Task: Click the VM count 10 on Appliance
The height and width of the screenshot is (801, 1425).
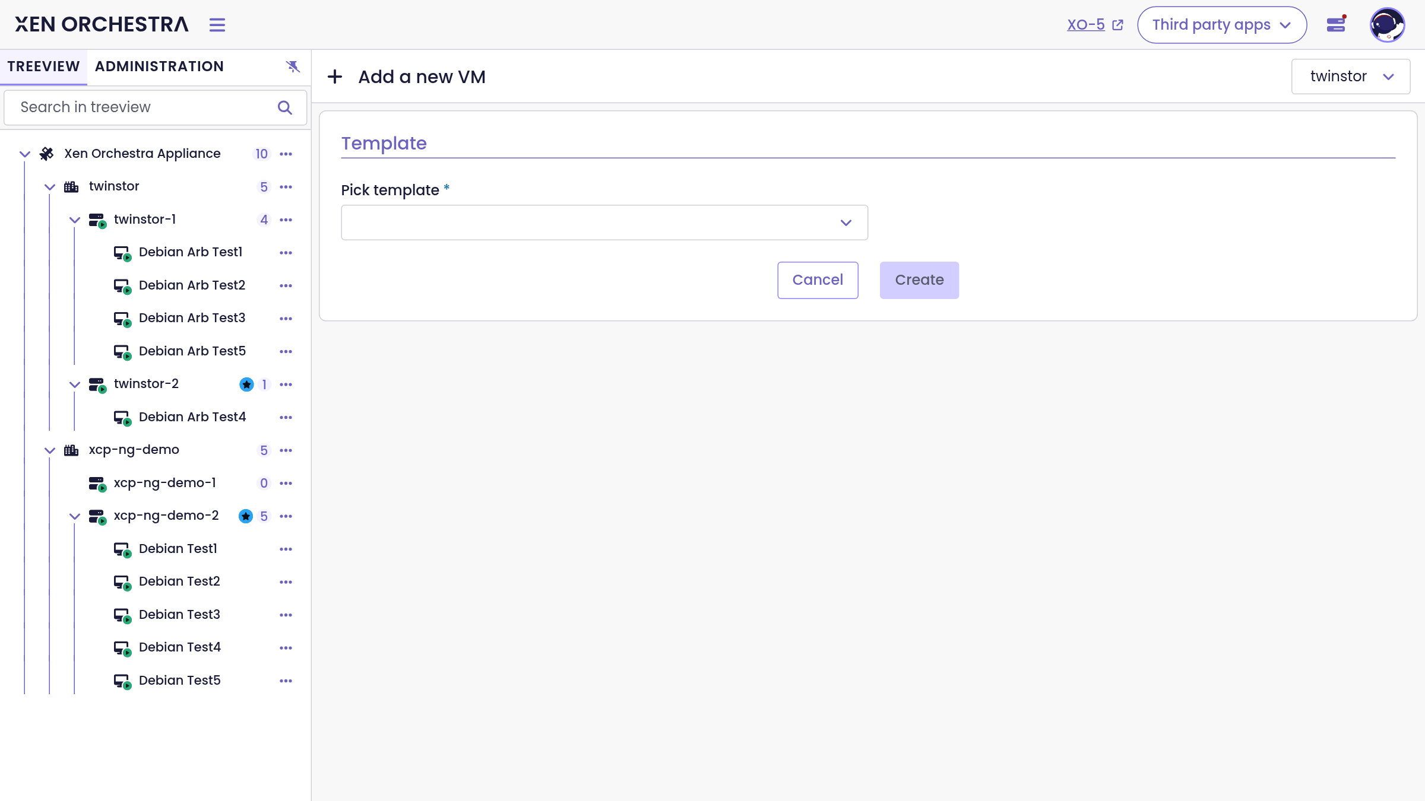Action: 261,154
